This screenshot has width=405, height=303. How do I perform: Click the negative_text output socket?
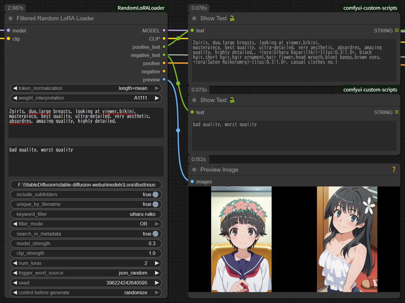(x=164, y=55)
